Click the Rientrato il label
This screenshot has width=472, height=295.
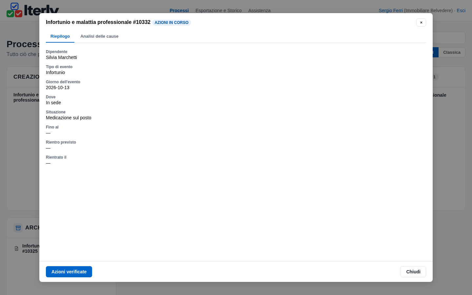click(56, 157)
